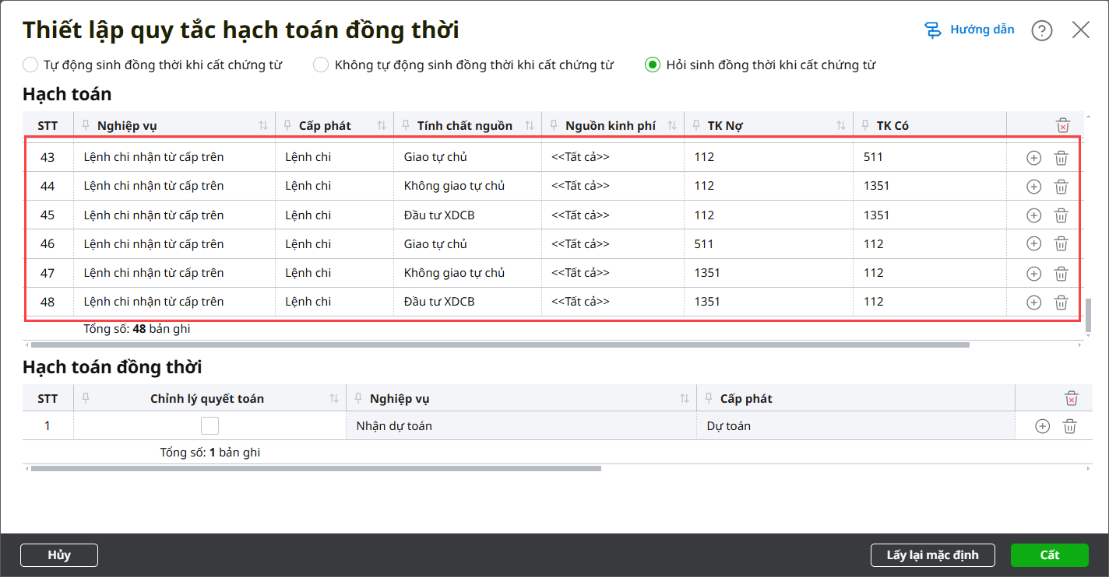Viewport: 1109px width, 577px height.
Task: Delete row 48 with its trash icon
Action: click(1061, 302)
